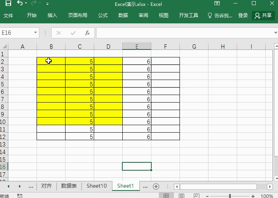Switch to the 对齐 sheet tab

point(46,186)
